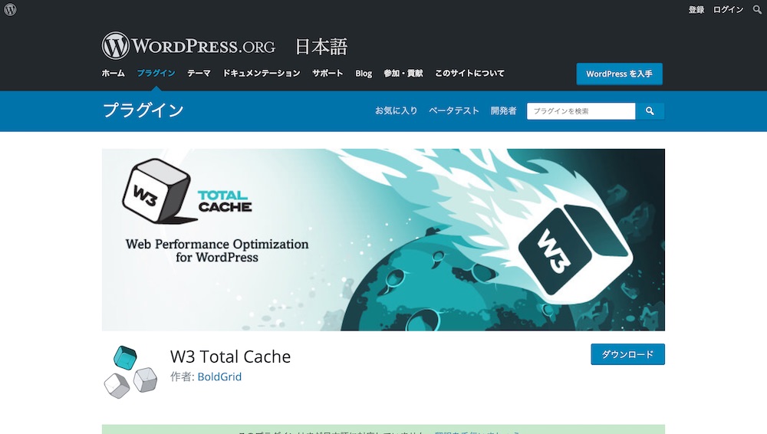Open the 開発者 link
The width and height of the screenshot is (767, 434).
(503, 110)
